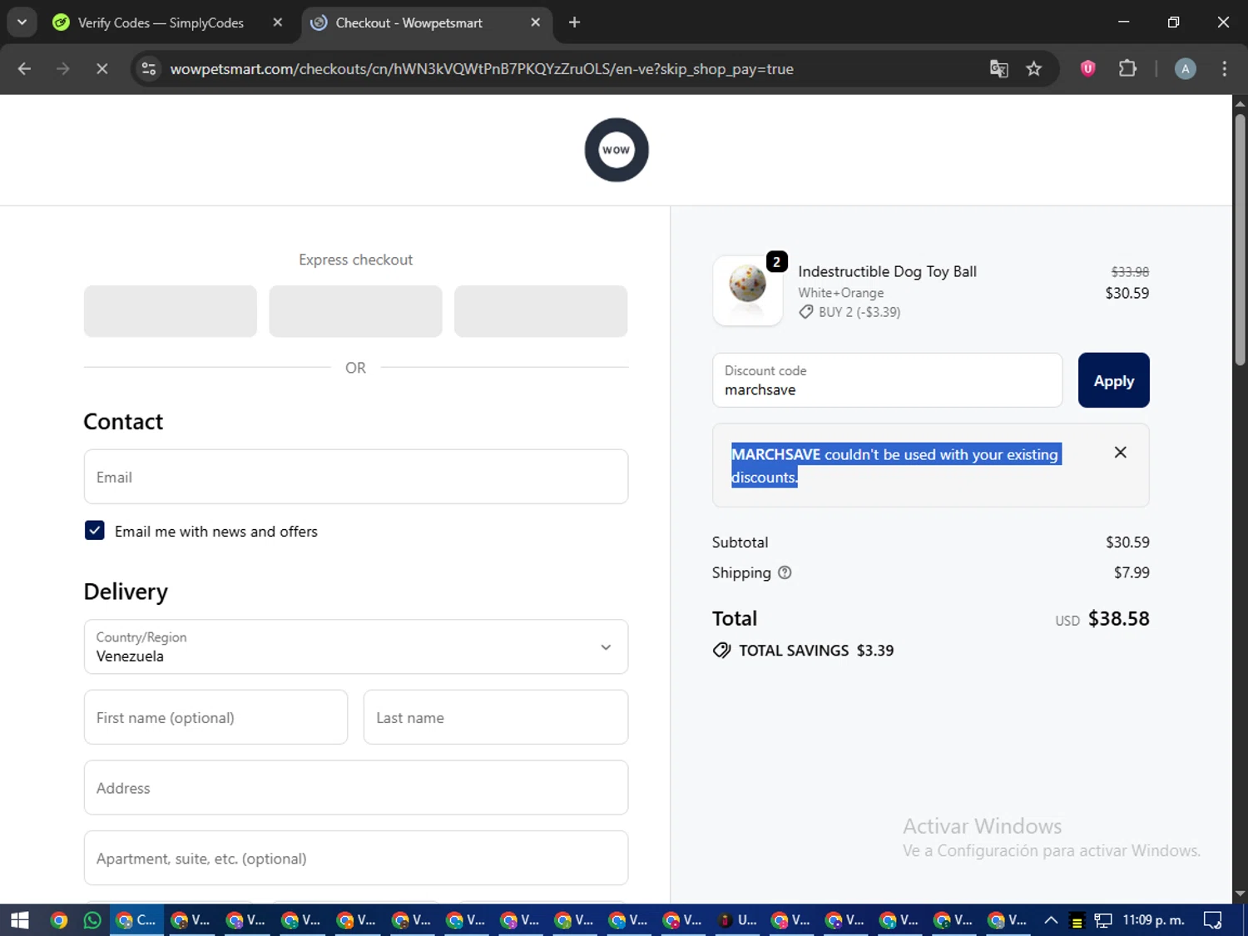Screen dimensions: 1248x936
Task: Click the TOTAL SAVINGS tag icon
Action: pyautogui.click(x=721, y=651)
